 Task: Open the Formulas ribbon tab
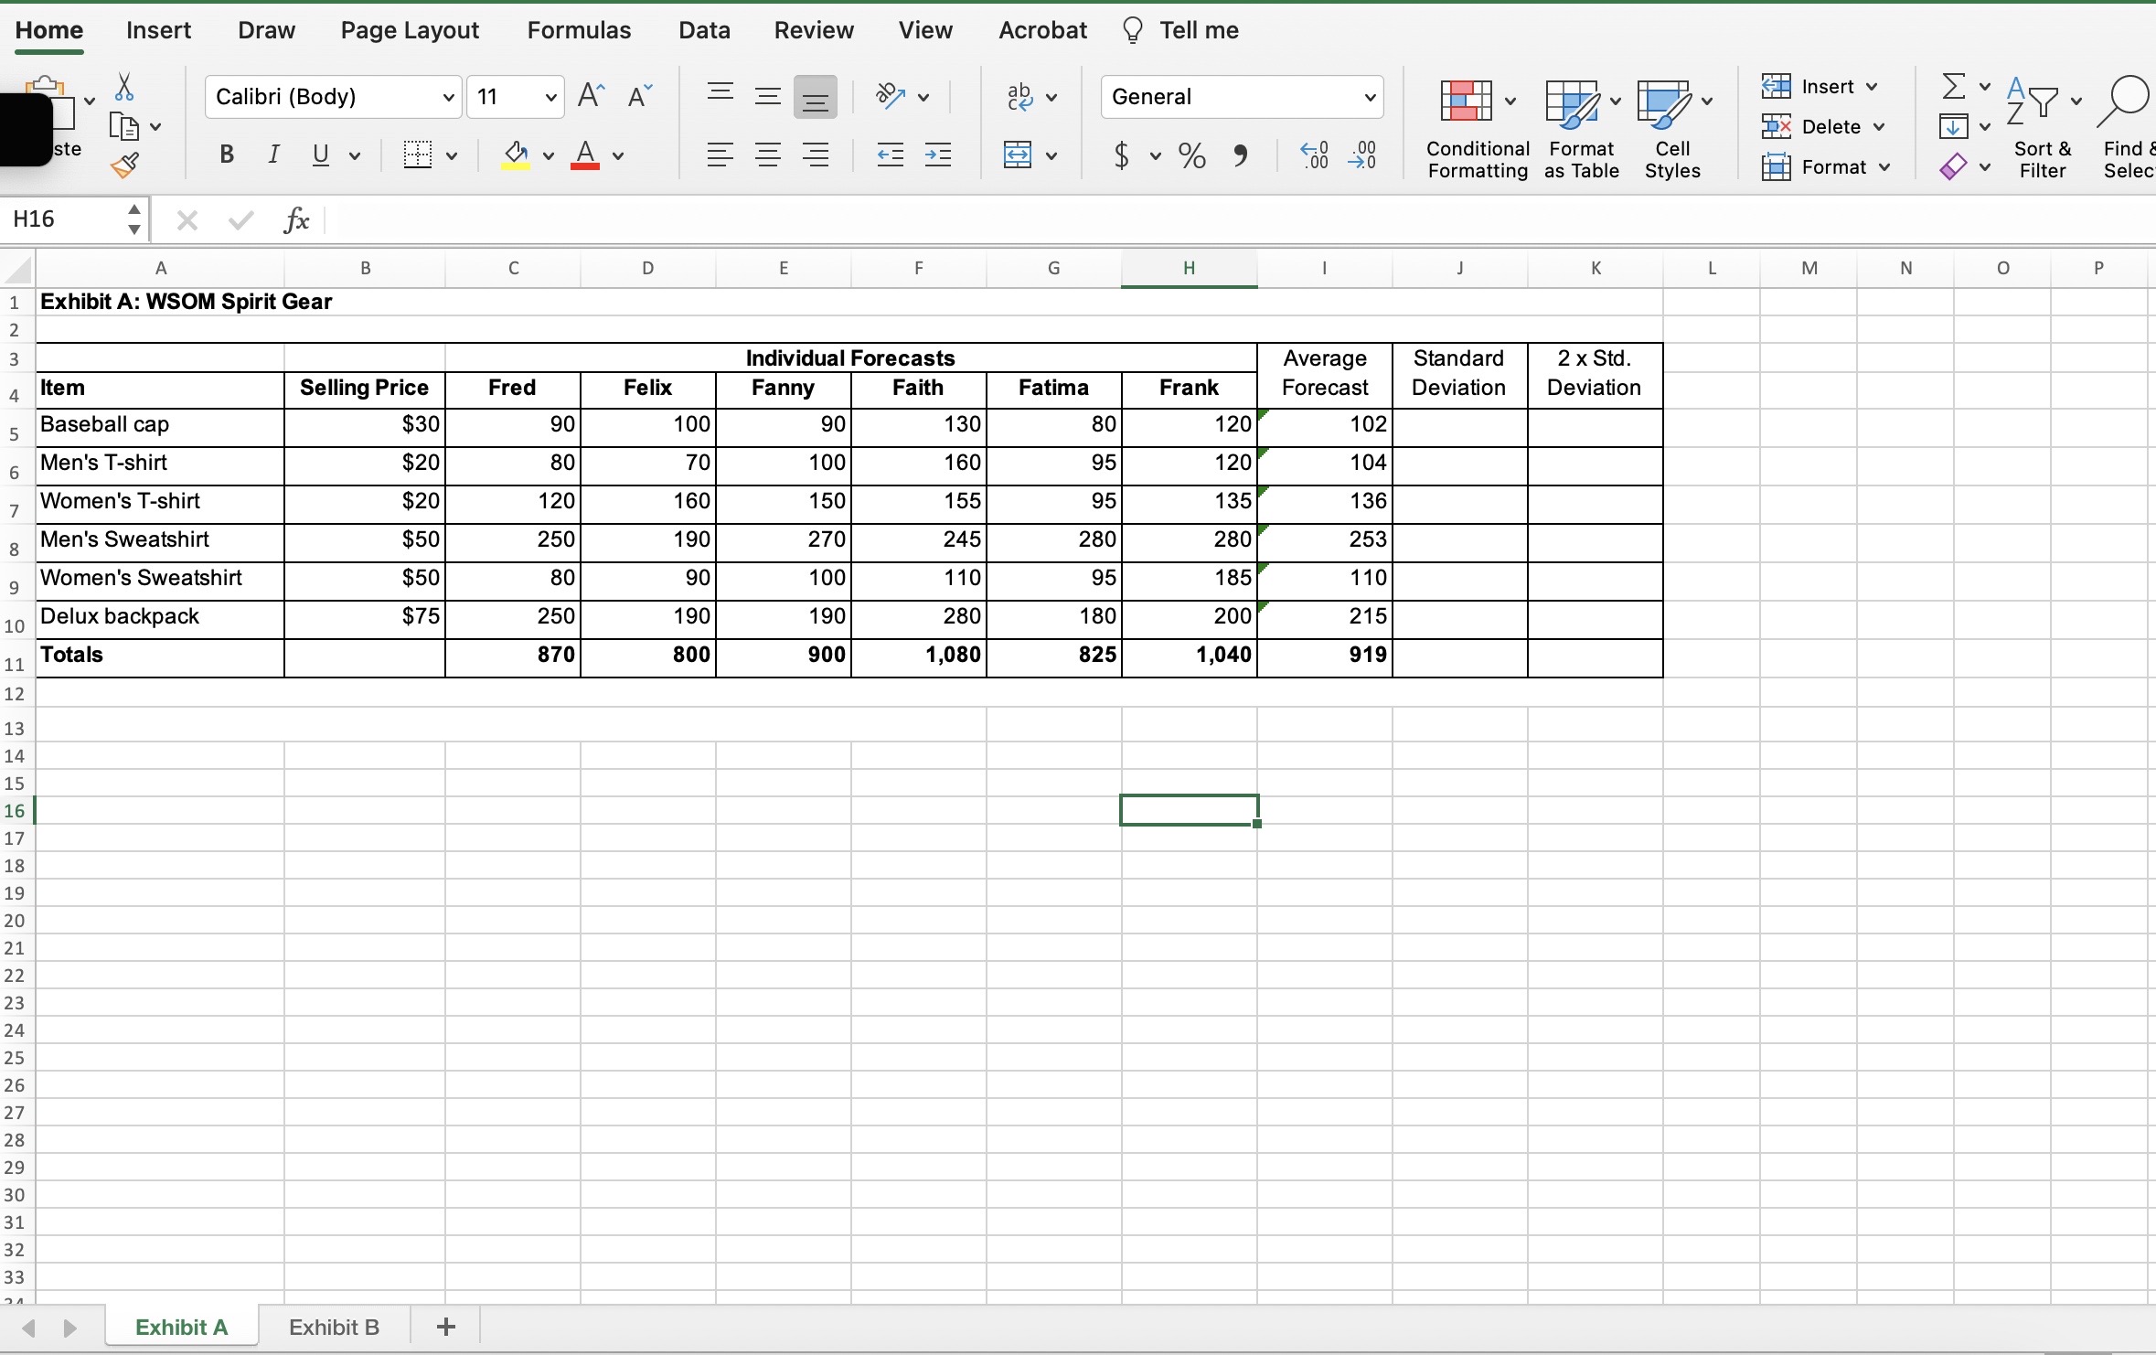pyautogui.click(x=579, y=30)
